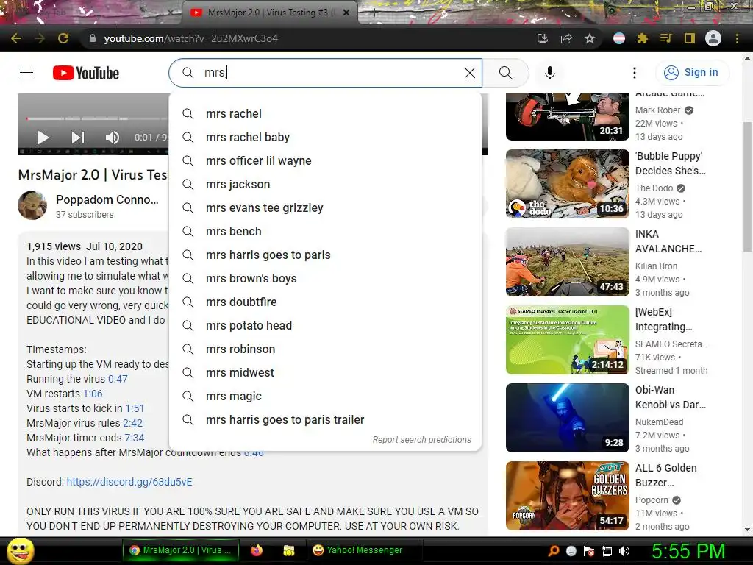
Task: Open media controls in browser toolbar
Action: point(665,38)
